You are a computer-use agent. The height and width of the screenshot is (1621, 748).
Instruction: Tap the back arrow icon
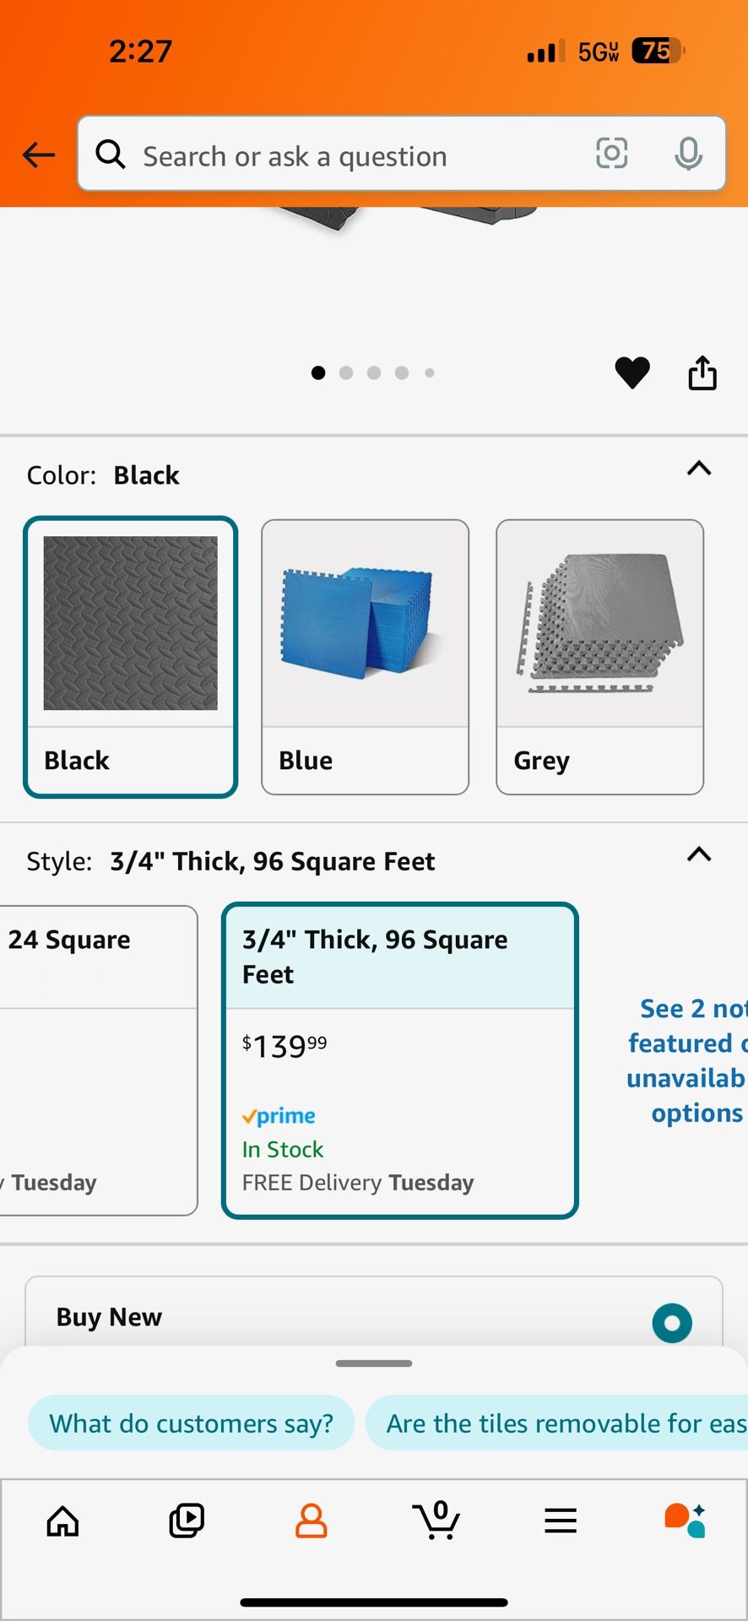[x=38, y=155]
